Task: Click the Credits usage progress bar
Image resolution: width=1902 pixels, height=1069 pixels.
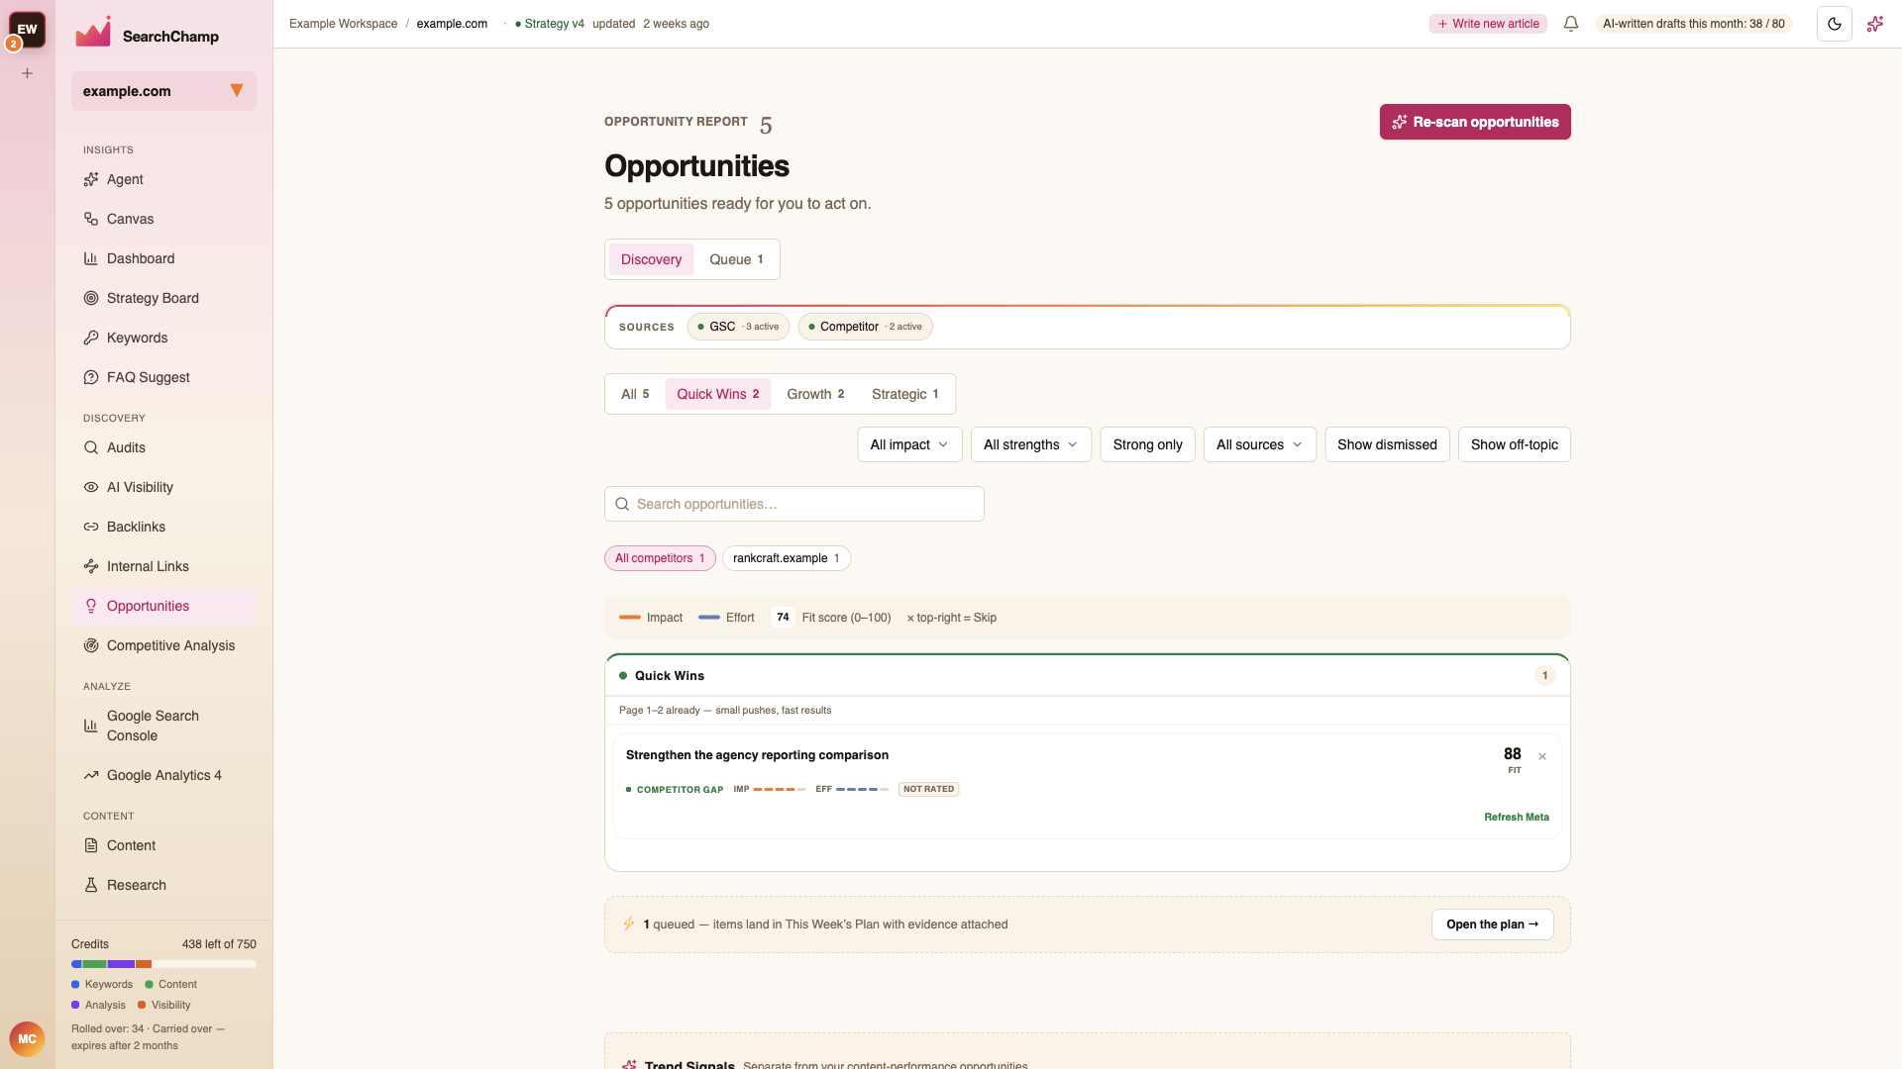Action: 163,964
